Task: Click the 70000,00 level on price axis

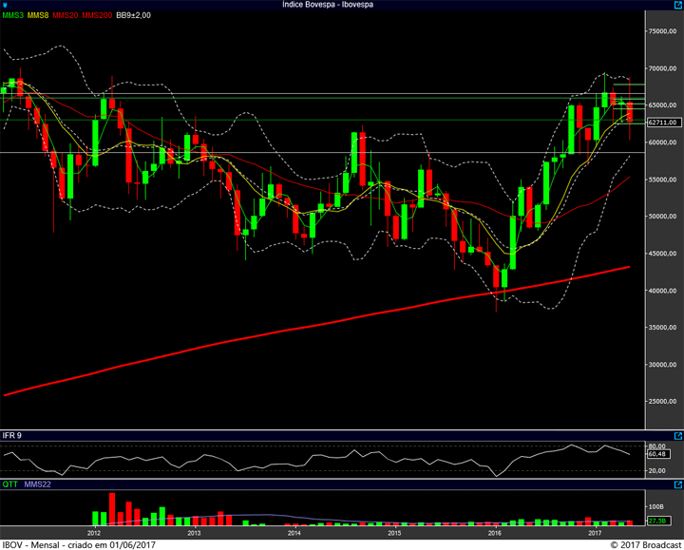Action: tap(663, 68)
